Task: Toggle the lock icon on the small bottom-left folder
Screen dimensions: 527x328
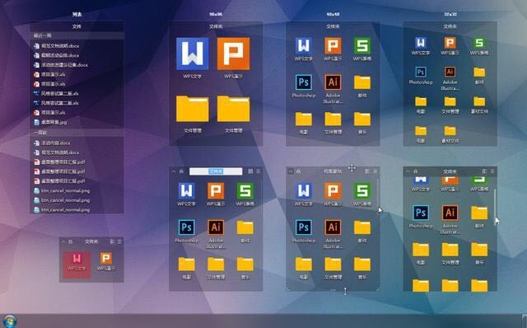Action: (71, 241)
